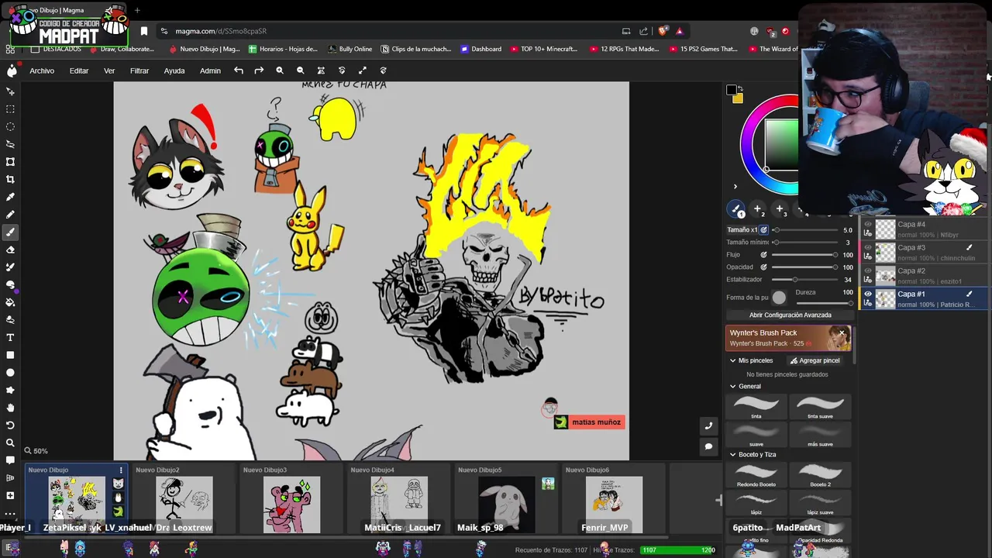This screenshot has height=558, width=992.
Task: Select the rotate view tool
Action: pyautogui.click(x=10, y=425)
